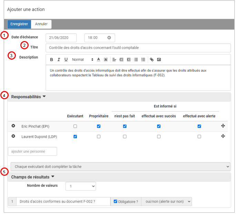The width and height of the screenshot is (236, 214).
Task: Click the underline formatting icon
Action: click(66, 60)
